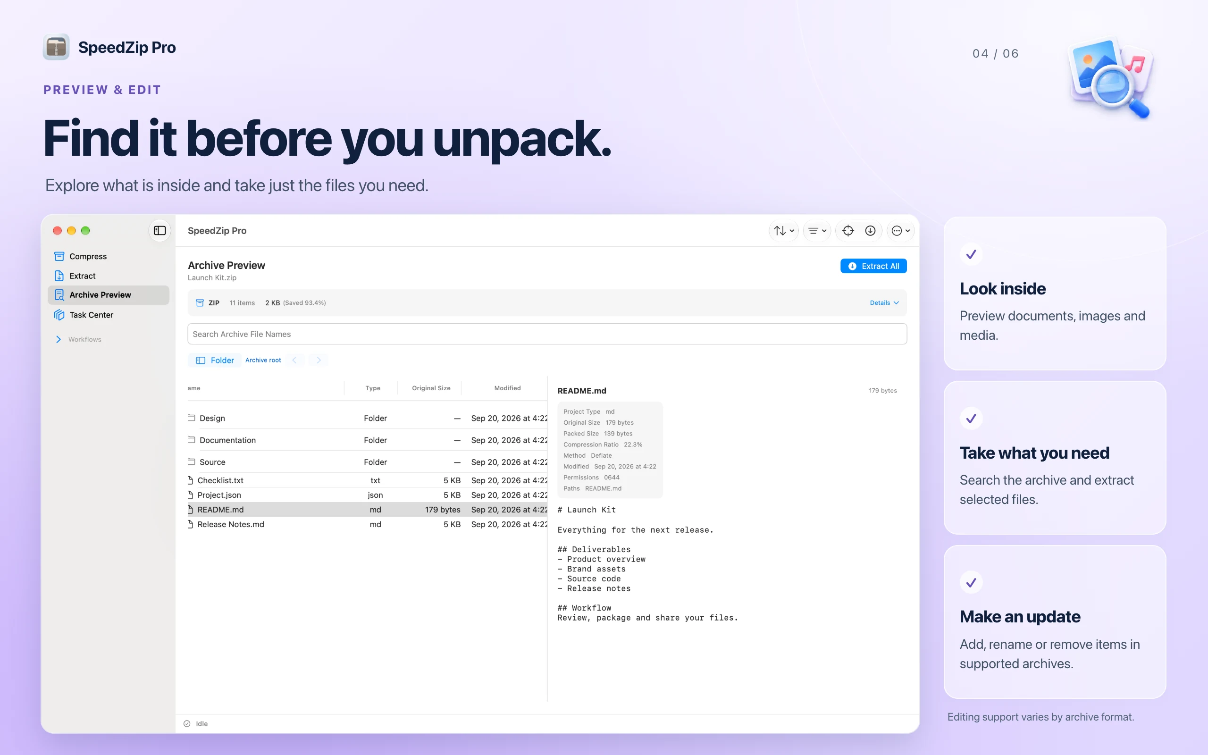Open the sort order dropdown in toolbar
The height and width of the screenshot is (755, 1208).
click(x=784, y=231)
